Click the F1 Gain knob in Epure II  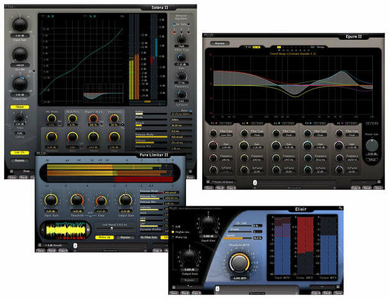coord(213,146)
